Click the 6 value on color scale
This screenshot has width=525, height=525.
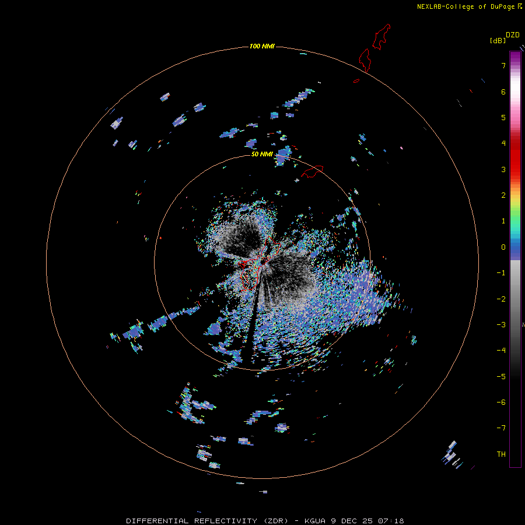coord(503,92)
